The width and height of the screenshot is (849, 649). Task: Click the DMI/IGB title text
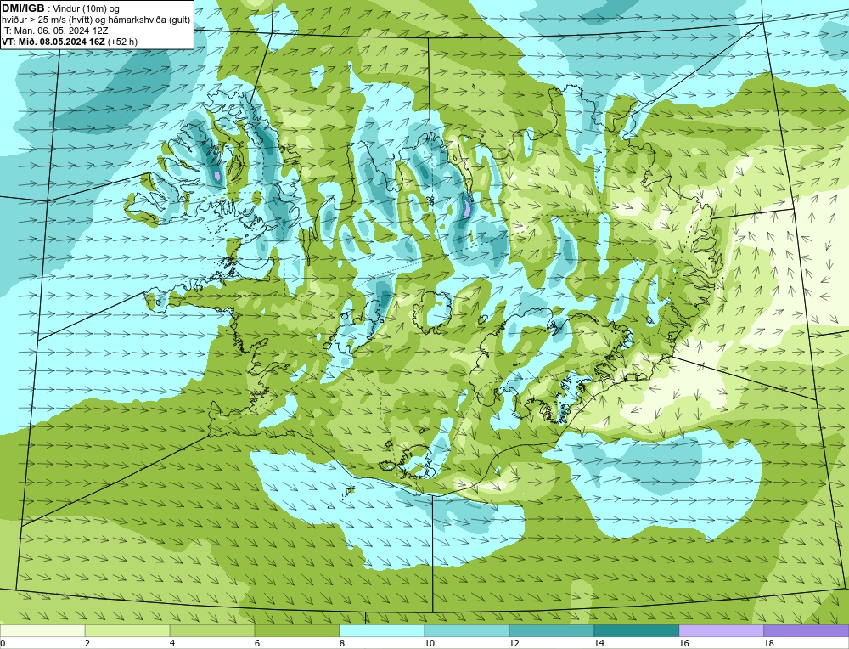pos(23,8)
